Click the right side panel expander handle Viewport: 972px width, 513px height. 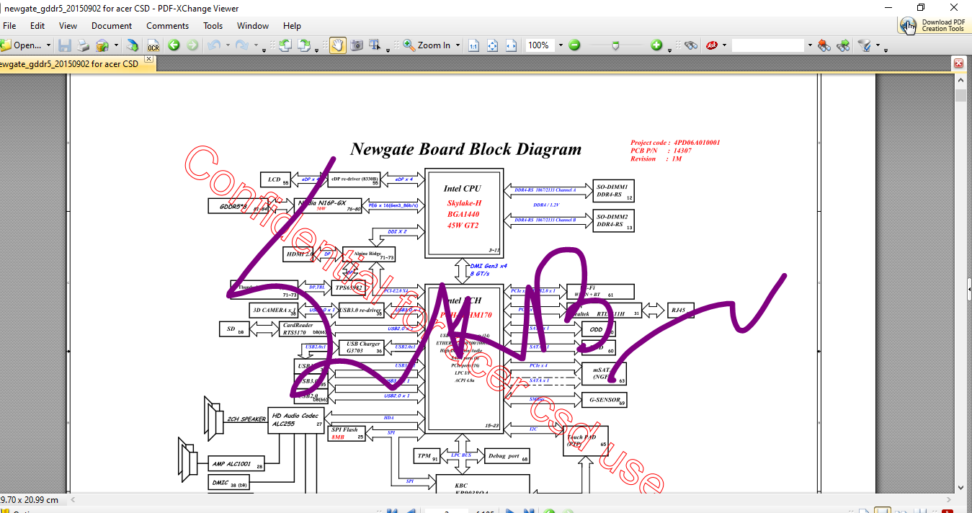pyautogui.click(x=969, y=290)
